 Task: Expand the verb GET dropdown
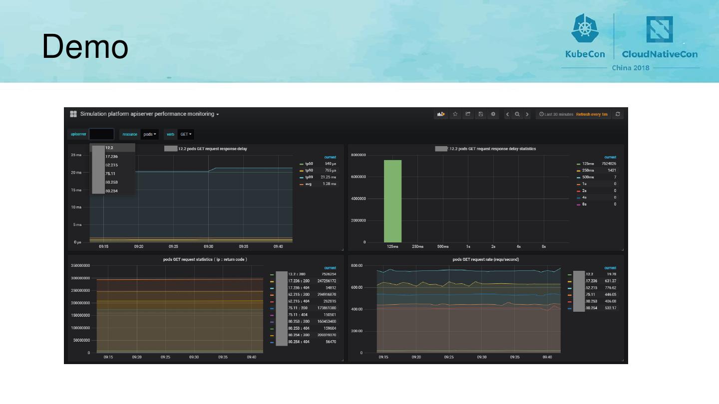pyautogui.click(x=186, y=134)
